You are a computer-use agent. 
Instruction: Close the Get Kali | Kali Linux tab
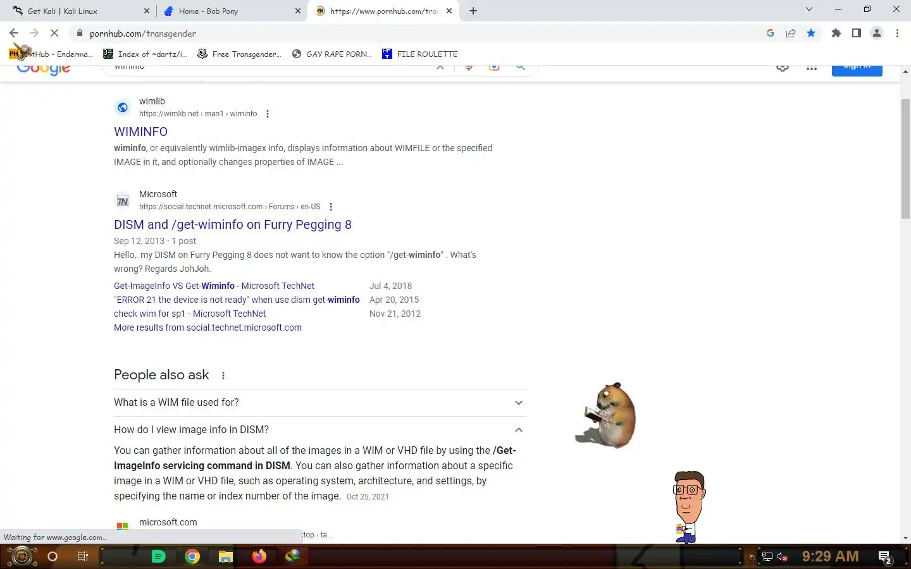146,11
